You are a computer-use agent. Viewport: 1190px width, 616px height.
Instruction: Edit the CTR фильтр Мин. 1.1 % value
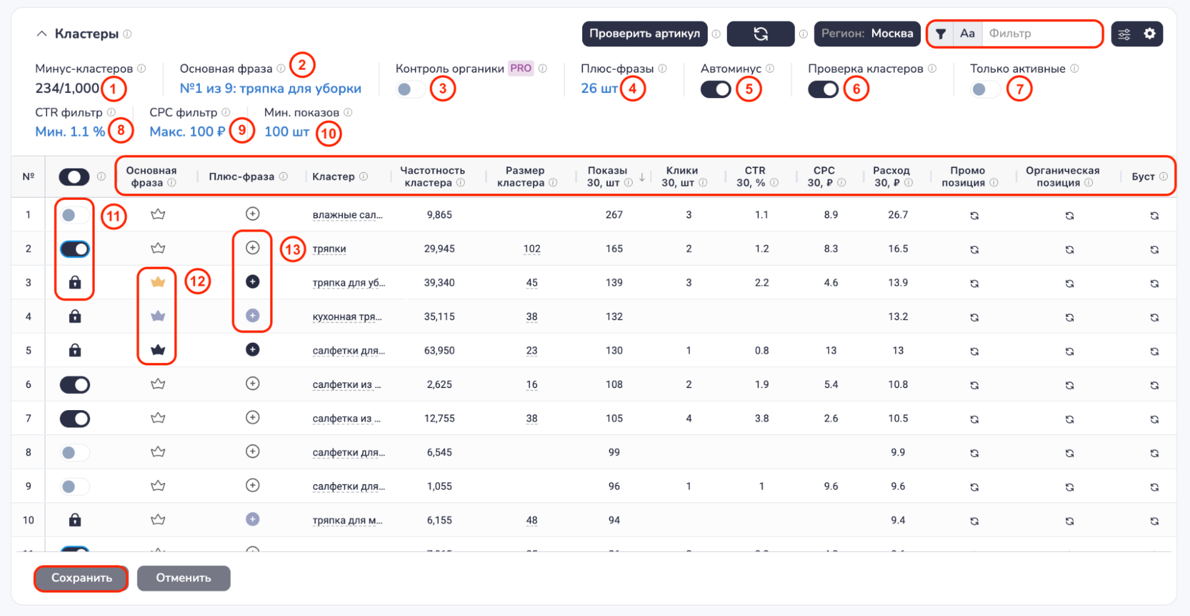(x=70, y=132)
